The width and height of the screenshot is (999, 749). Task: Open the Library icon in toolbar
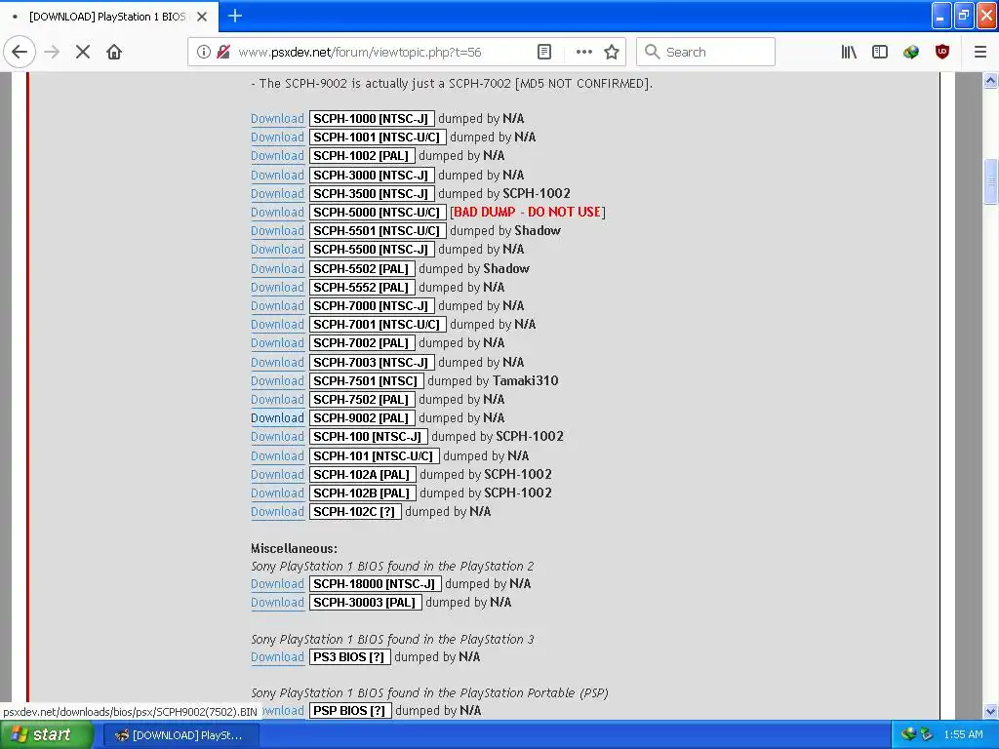pos(849,52)
